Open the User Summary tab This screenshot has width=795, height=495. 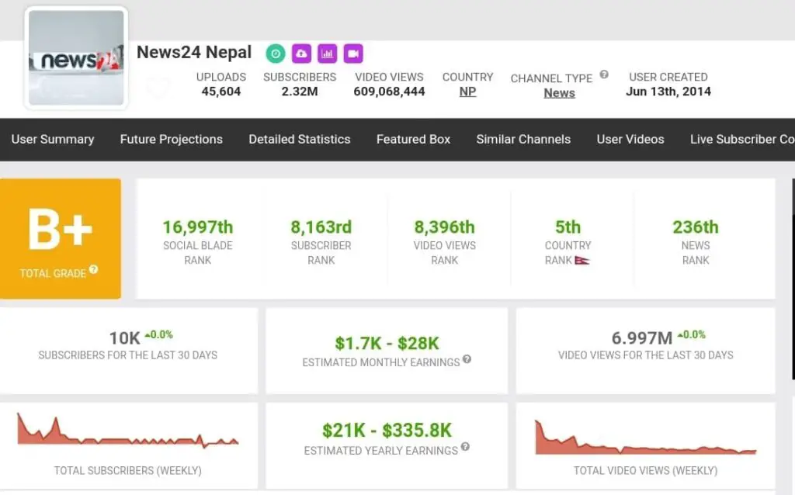coord(53,140)
